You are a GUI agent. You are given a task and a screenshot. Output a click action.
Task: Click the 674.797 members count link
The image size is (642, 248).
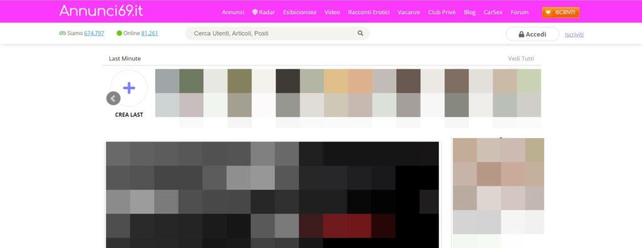coord(94,34)
